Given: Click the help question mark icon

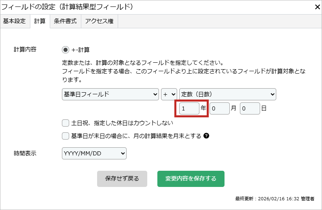Looking at the screenshot, I should [206, 136].
